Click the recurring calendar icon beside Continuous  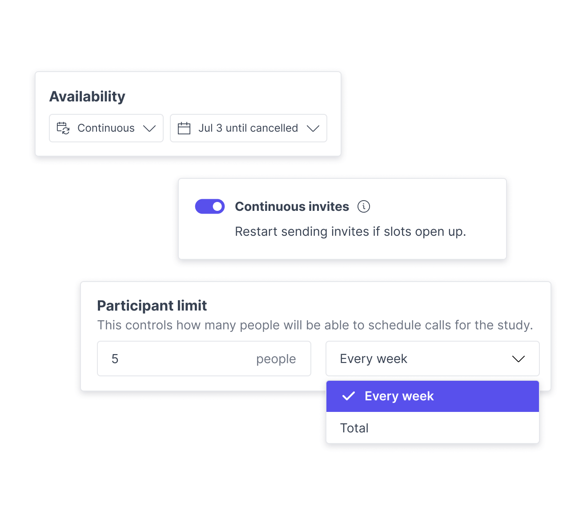(x=64, y=128)
